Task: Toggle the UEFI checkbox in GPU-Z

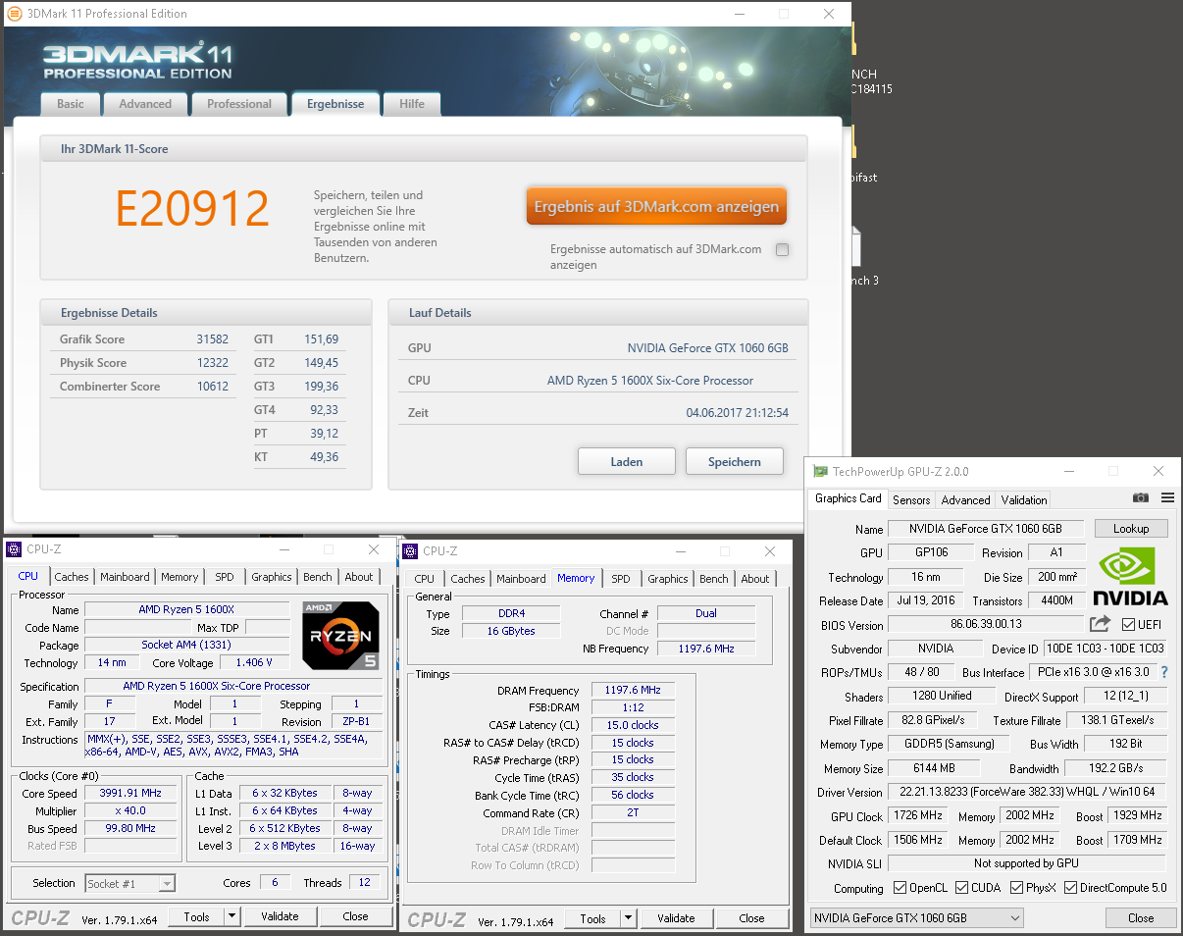Action: click(1128, 625)
